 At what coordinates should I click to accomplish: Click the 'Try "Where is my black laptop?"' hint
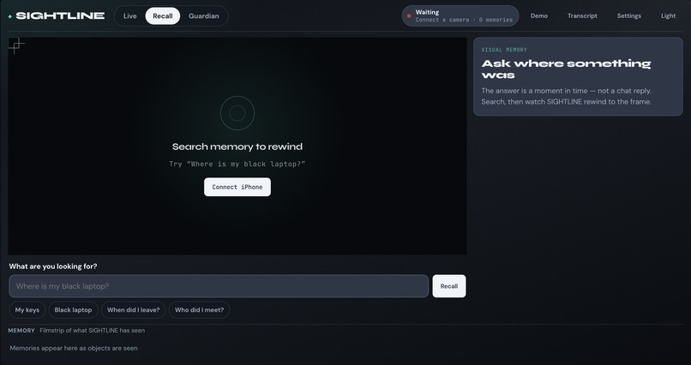pyautogui.click(x=237, y=165)
